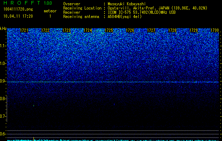Click the 1.1 kHz axis label
This screenshot has width=222, height=141.
(x=3, y=46)
